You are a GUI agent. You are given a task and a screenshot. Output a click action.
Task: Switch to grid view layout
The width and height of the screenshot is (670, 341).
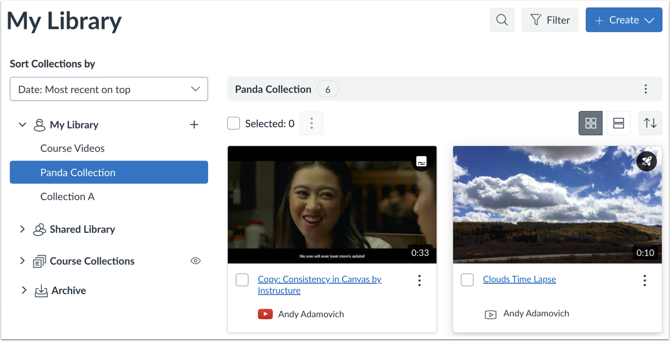tap(590, 123)
